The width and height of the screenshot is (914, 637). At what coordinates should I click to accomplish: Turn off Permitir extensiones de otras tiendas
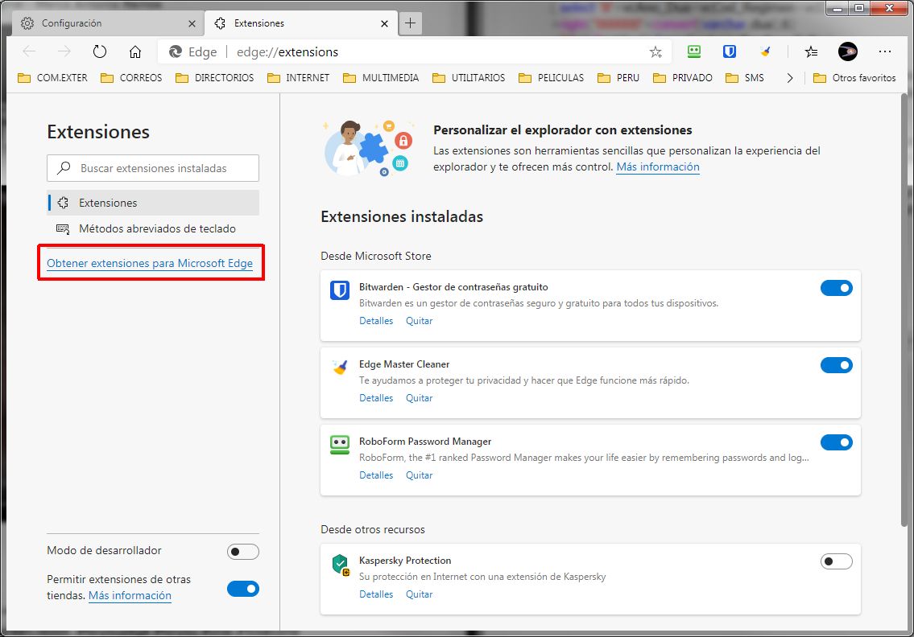[243, 589]
